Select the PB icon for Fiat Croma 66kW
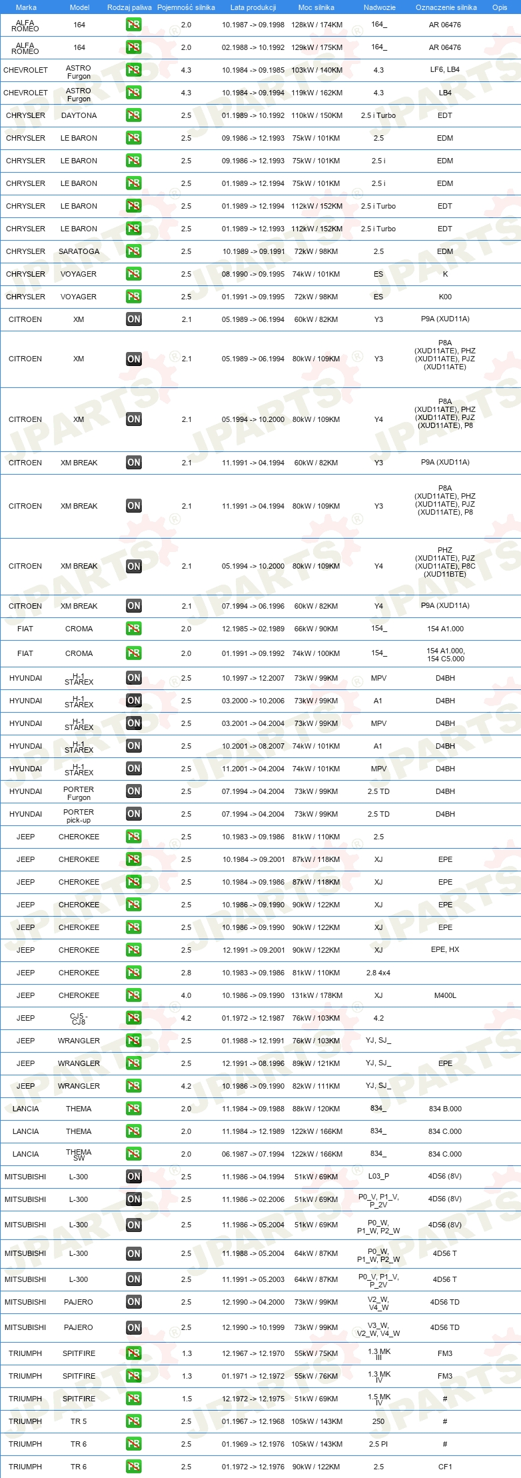Viewport: 521px width, 1478px height. [133, 629]
